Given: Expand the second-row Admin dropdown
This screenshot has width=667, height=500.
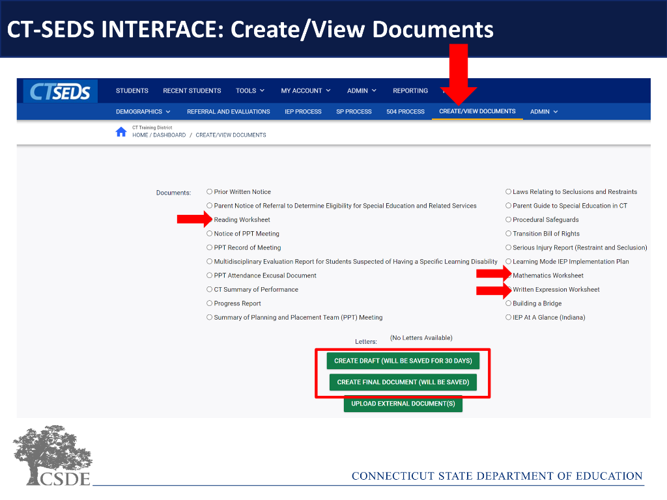Looking at the screenshot, I should tap(544, 111).
